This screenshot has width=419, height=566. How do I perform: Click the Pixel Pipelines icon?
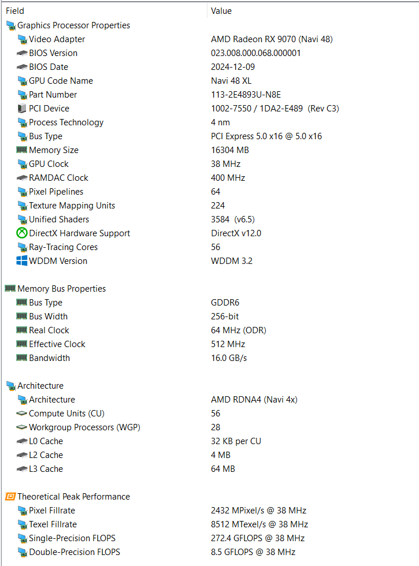click(x=22, y=192)
